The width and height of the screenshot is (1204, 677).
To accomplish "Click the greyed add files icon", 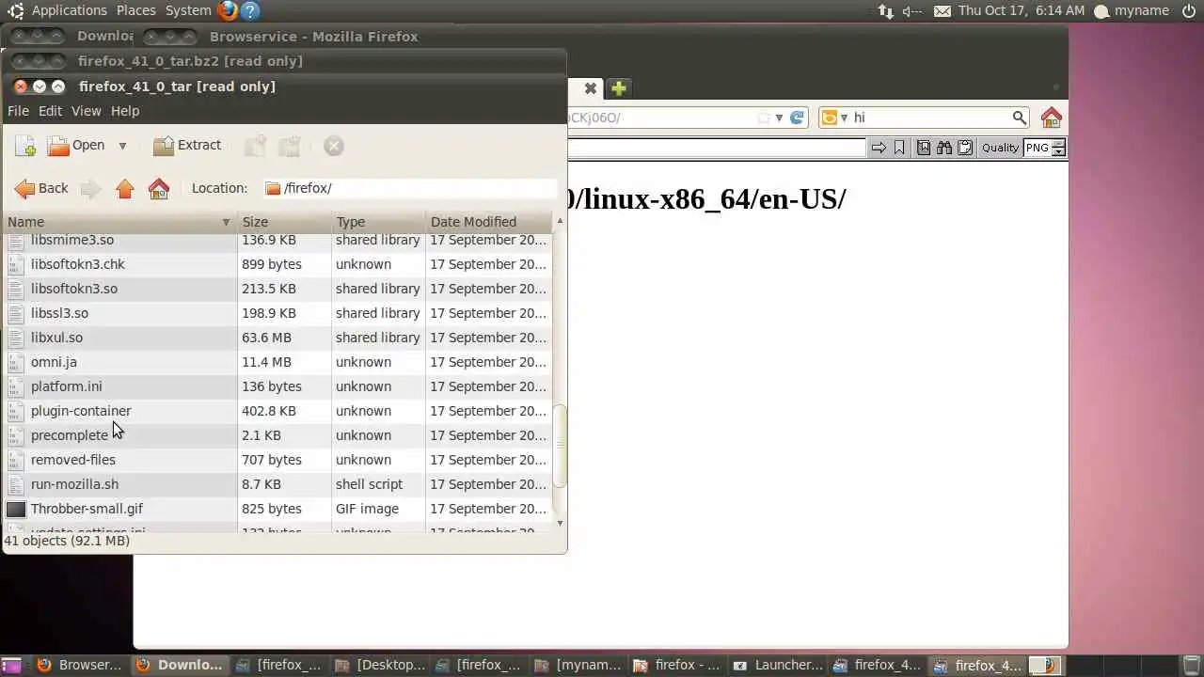I will click(x=255, y=146).
